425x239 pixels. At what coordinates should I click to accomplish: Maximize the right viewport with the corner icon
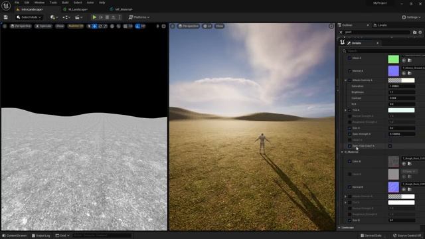point(331,27)
